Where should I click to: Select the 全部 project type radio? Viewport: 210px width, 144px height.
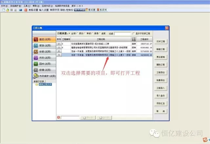point(69,33)
